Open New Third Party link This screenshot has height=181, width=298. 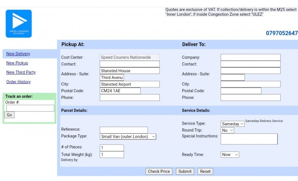[x=21, y=72]
